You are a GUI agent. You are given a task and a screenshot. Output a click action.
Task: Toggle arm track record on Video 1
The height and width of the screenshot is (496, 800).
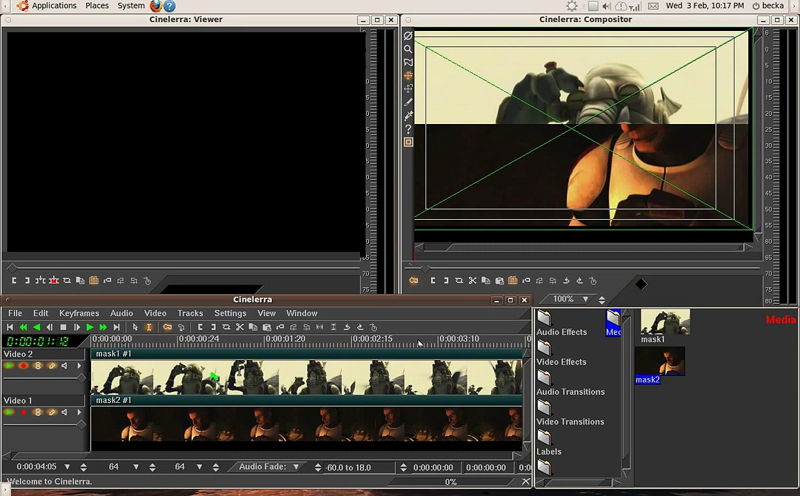click(23, 412)
